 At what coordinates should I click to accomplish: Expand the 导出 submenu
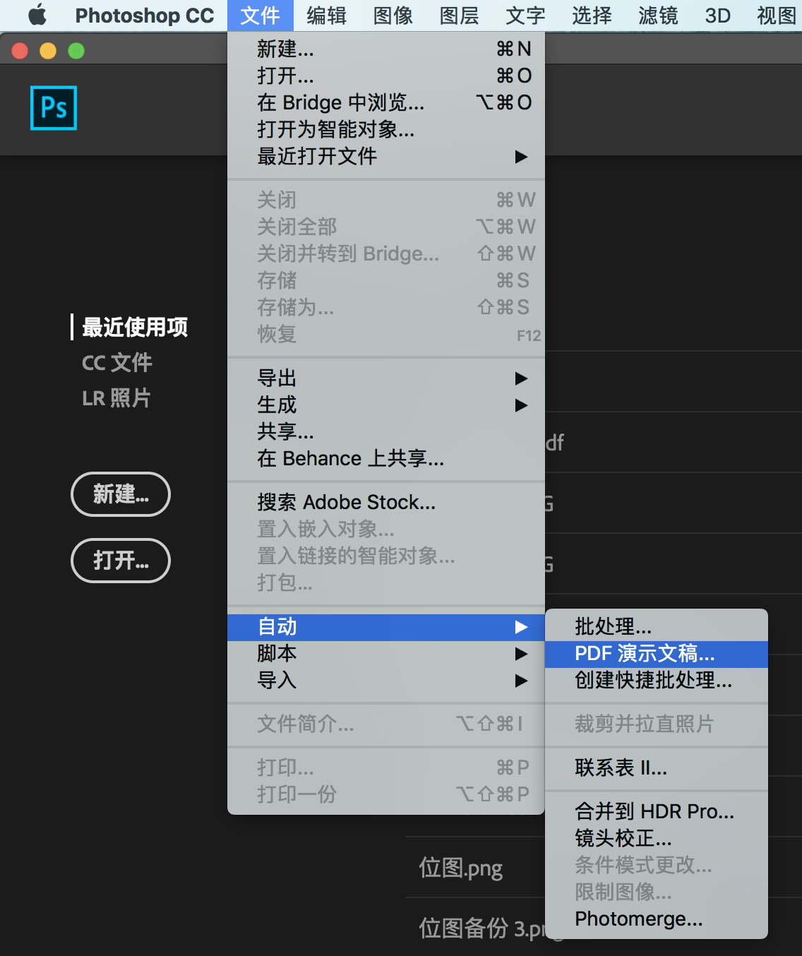pyautogui.click(x=386, y=378)
